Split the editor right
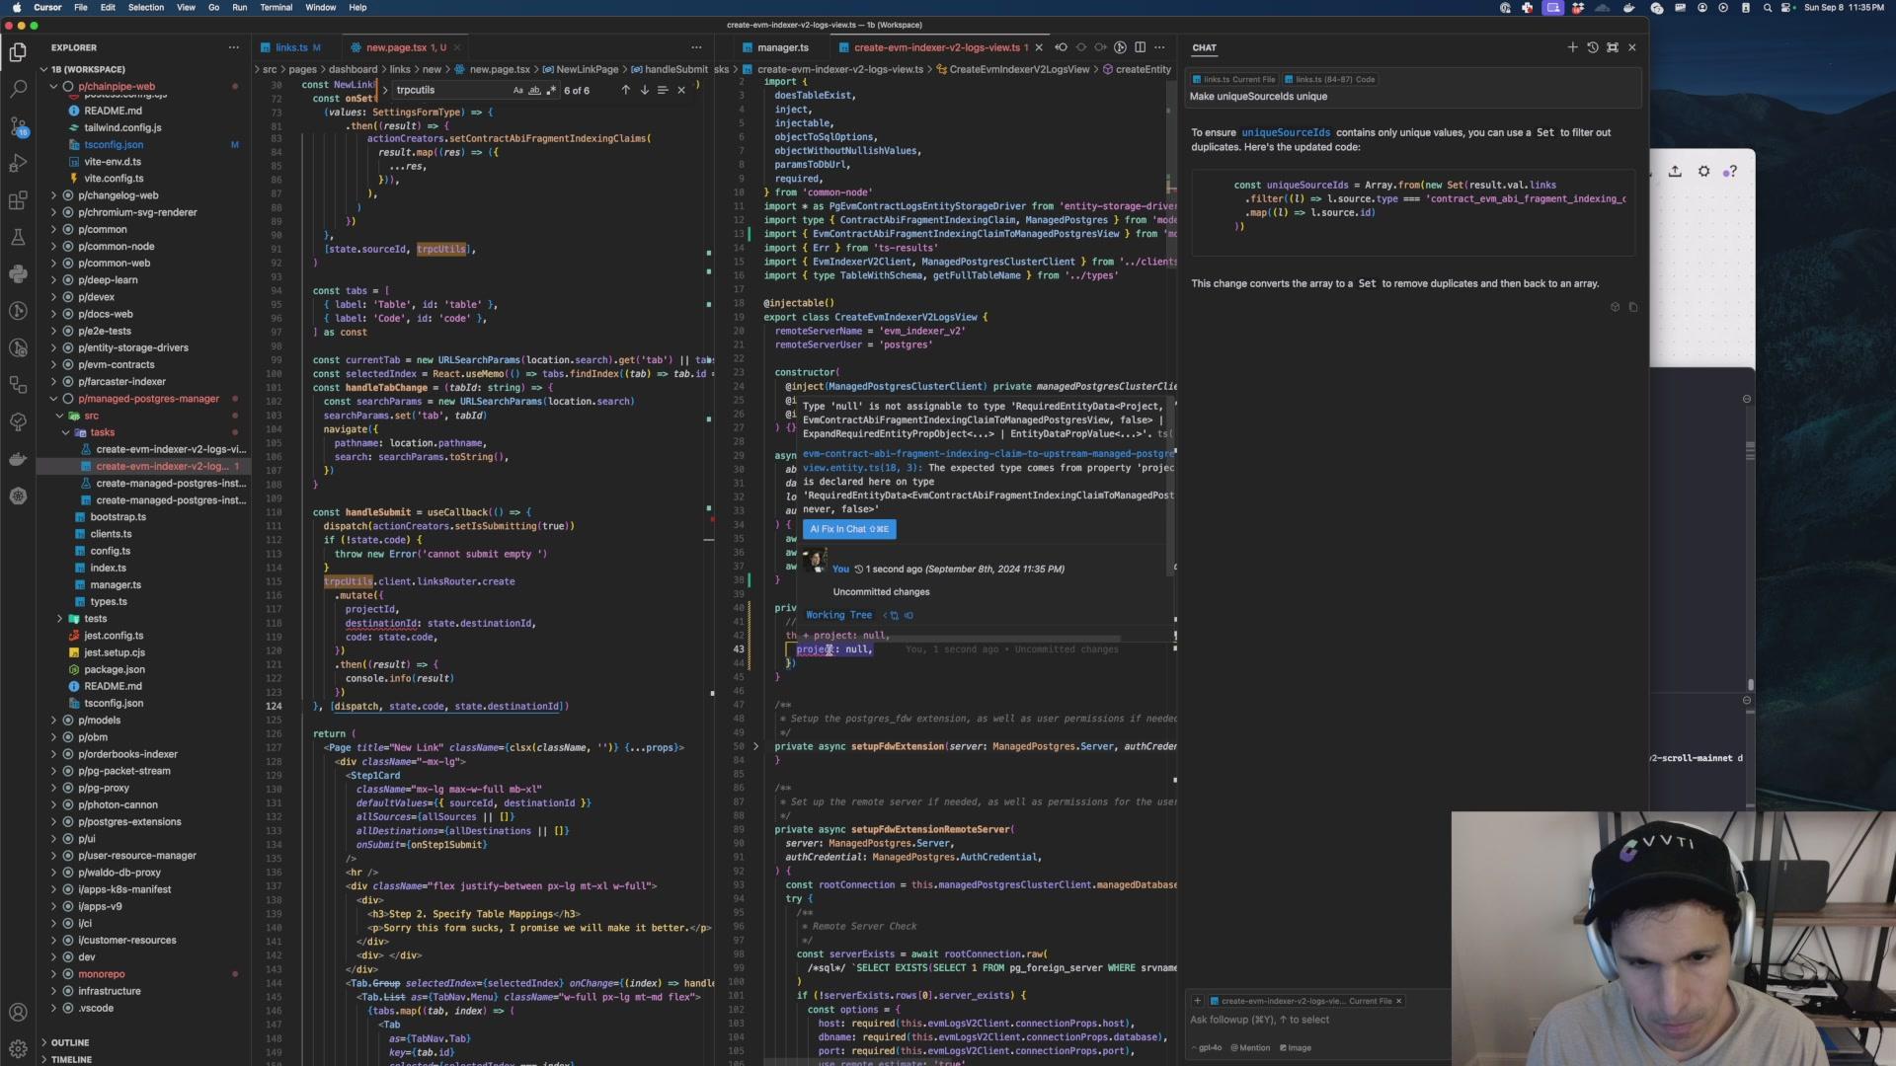 click(x=1140, y=47)
